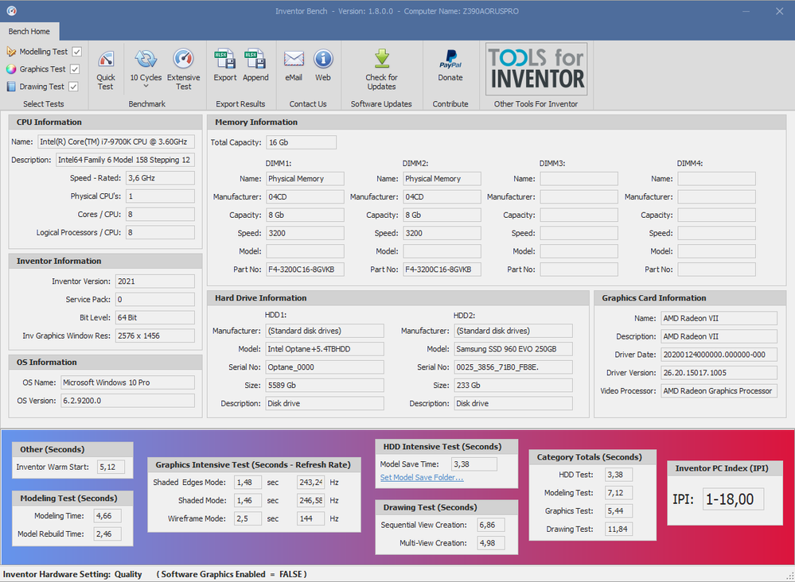This screenshot has height=582, width=795.
Task: Click the Bit Level field
Action: tap(155, 317)
